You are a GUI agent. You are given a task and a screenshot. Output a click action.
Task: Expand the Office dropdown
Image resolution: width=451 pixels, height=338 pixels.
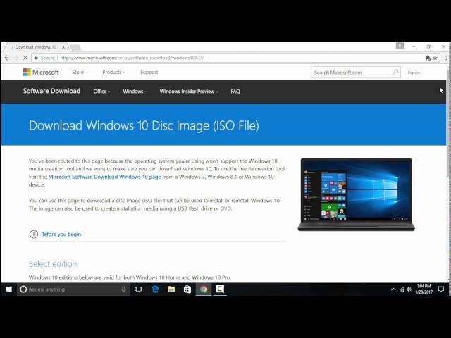(101, 92)
